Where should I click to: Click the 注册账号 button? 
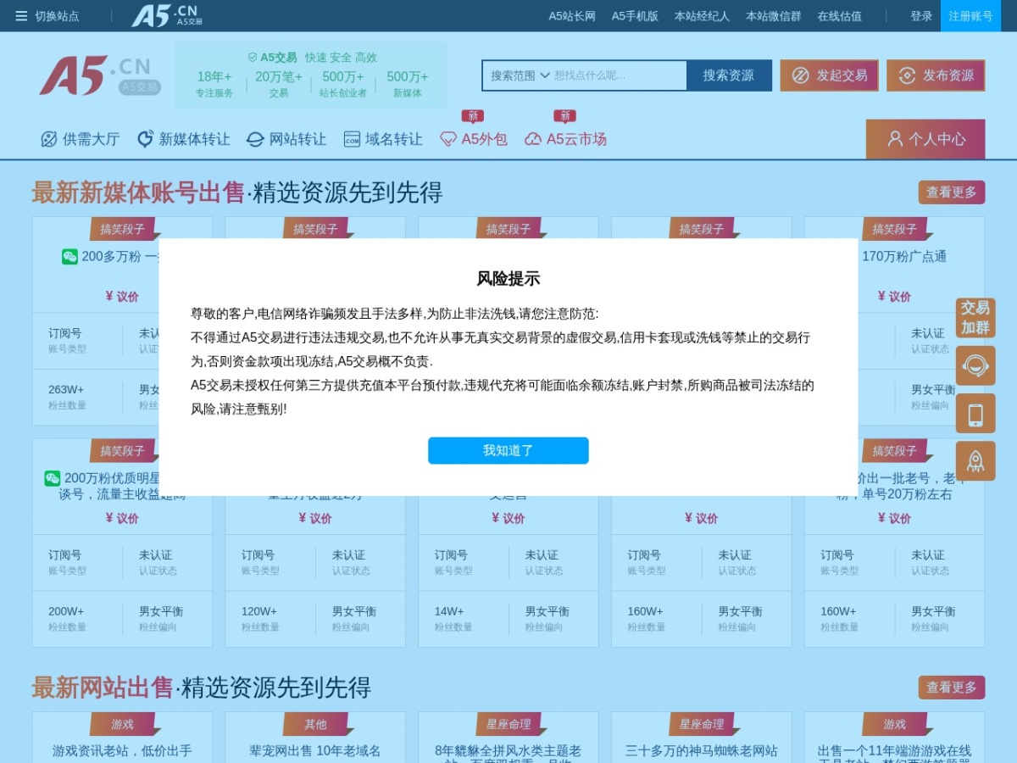[970, 16]
